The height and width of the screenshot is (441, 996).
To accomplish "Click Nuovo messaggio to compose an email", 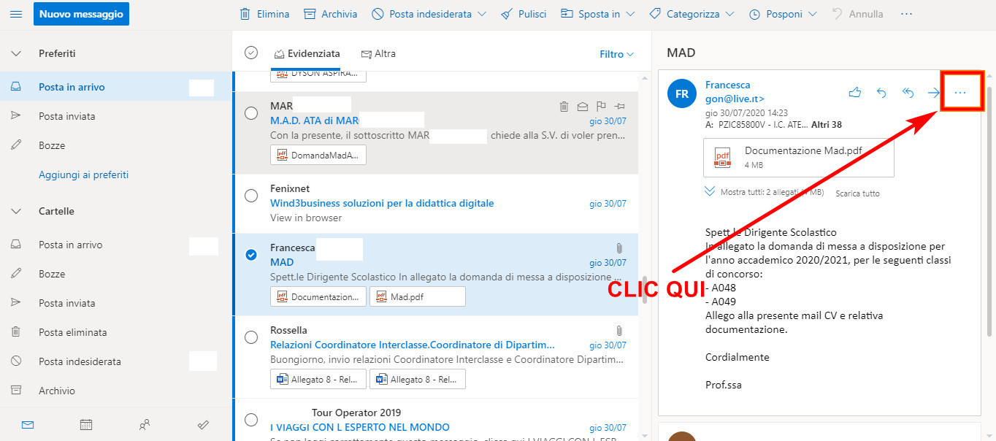I will (81, 13).
